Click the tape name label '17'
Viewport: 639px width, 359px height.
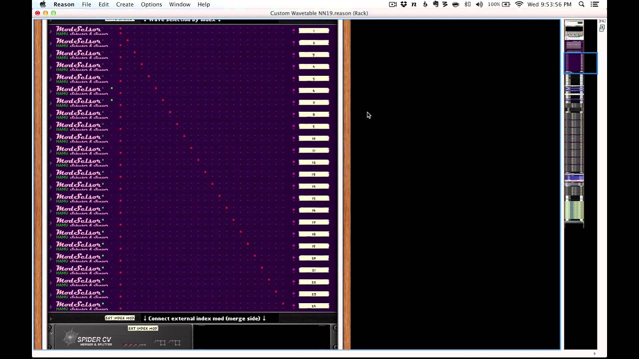314,222
